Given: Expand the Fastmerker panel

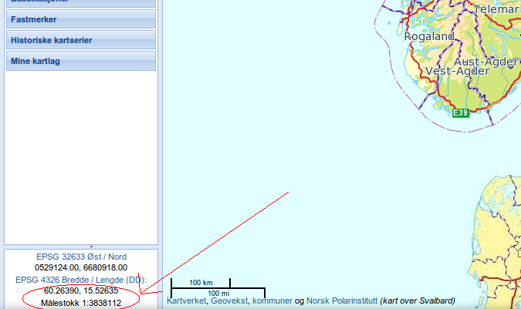Looking at the screenshot, I should [81, 19].
